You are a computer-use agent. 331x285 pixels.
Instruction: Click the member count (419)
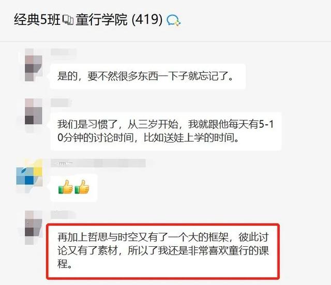147,20
